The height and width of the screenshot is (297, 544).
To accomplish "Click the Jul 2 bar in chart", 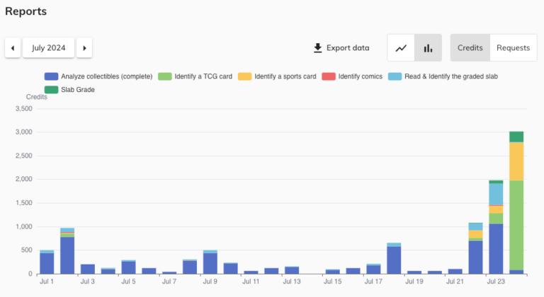I will (x=67, y=255).
